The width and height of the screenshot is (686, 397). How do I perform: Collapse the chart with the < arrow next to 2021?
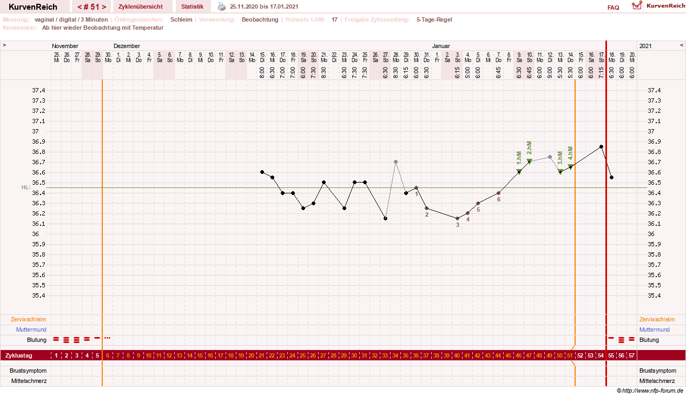682,45
